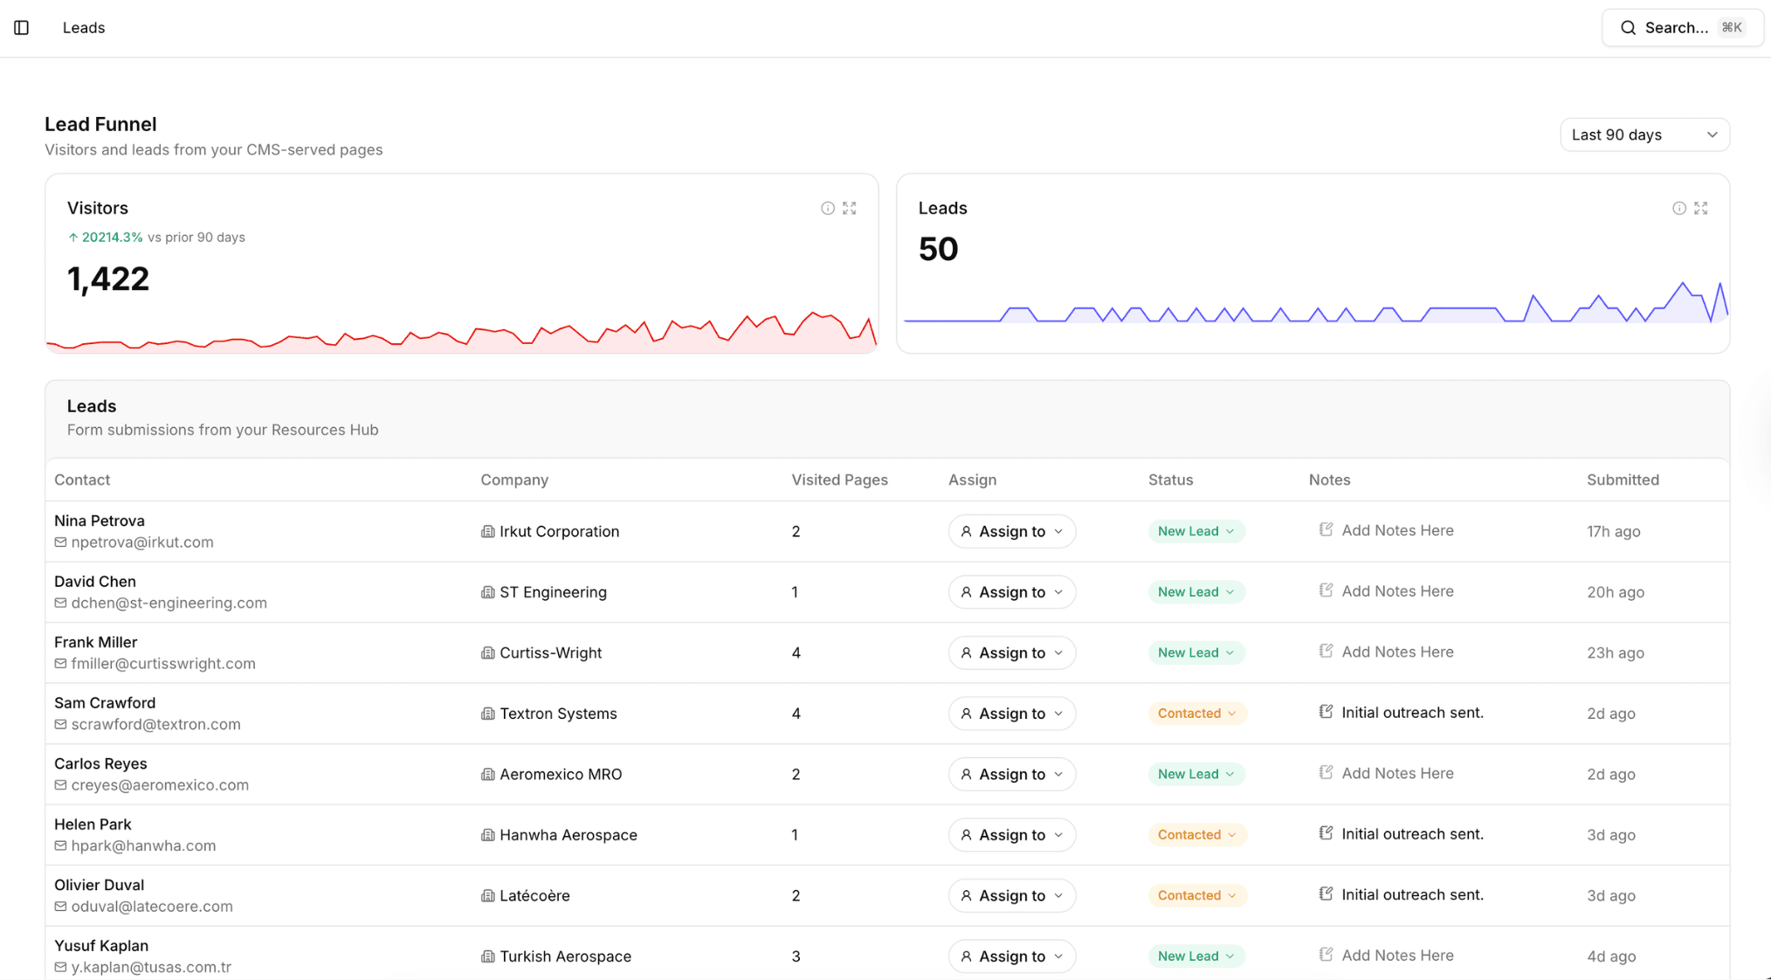Change New Lead status for David Chen

1196,592
